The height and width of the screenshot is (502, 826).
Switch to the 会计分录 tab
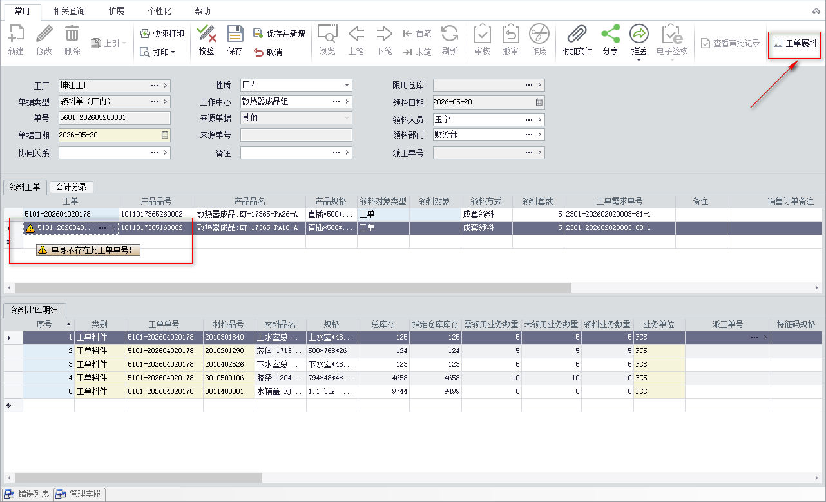[71, 187]
